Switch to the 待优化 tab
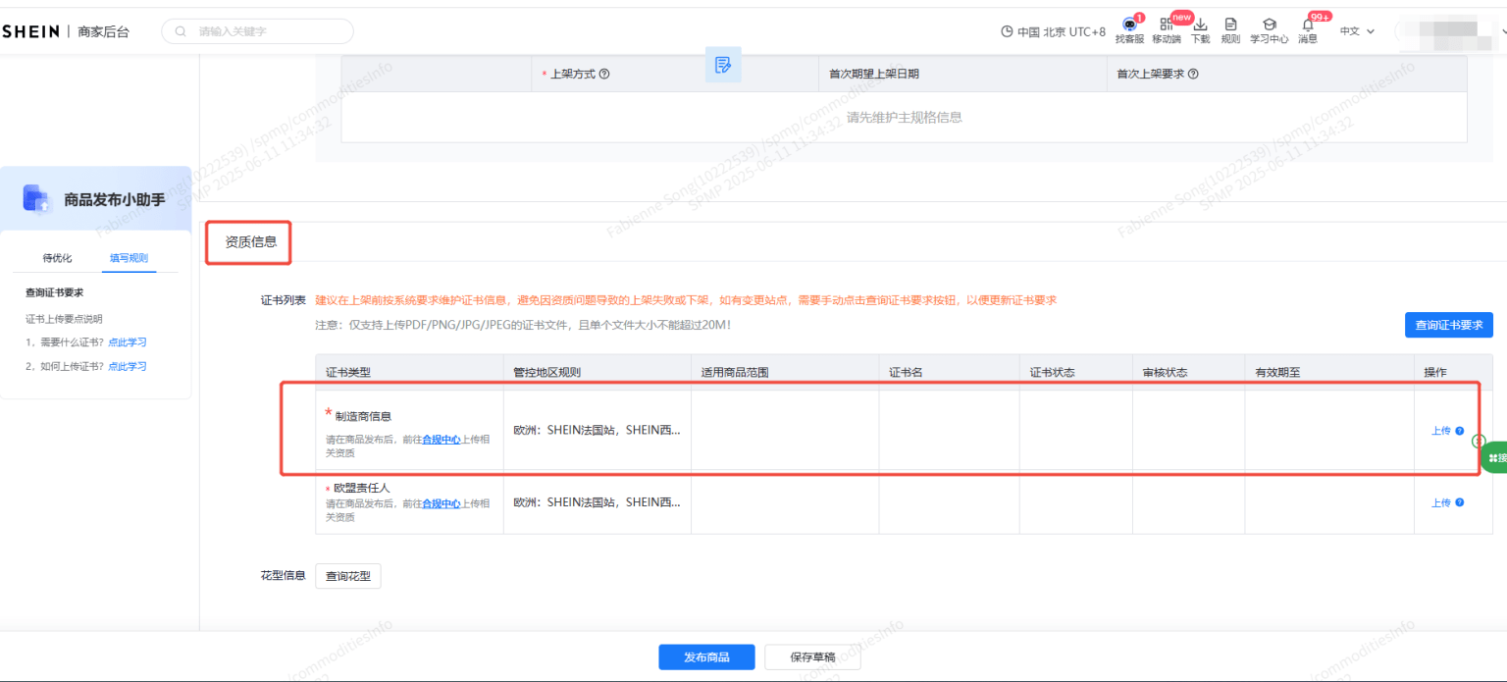This screenshot has width=1507, height=682. (56, 258)
